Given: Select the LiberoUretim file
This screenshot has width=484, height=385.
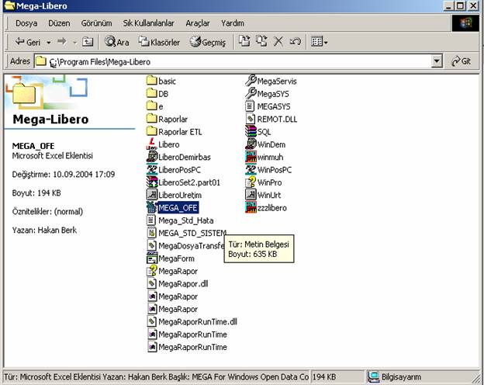Looking at the screenshot, I should pyautogui.click(x=174, y=195).
